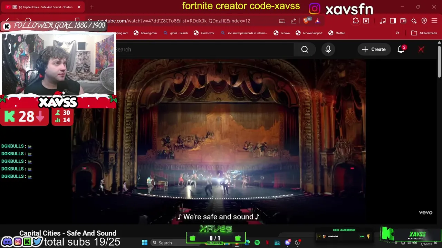Click YouTube magnifier search button
The height and width of the screenshot is (248, 442).
point(305,50)
